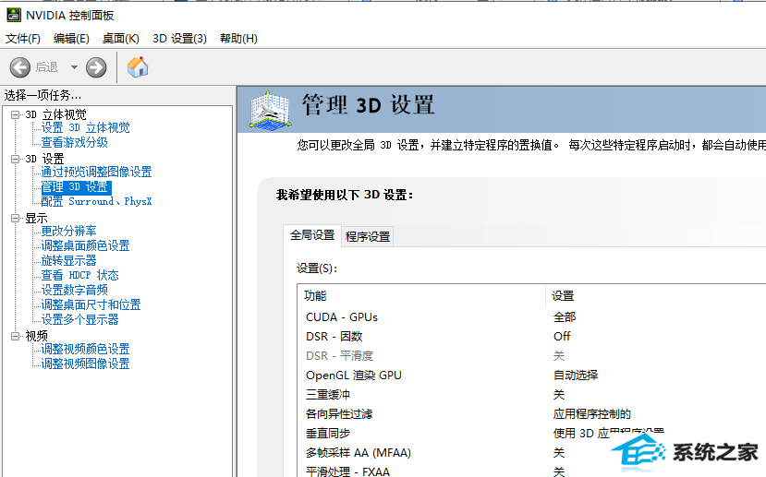Viewport: 766px width, 477px height.
Task: Click the green Back arrow button
Action: pos(20,67)
